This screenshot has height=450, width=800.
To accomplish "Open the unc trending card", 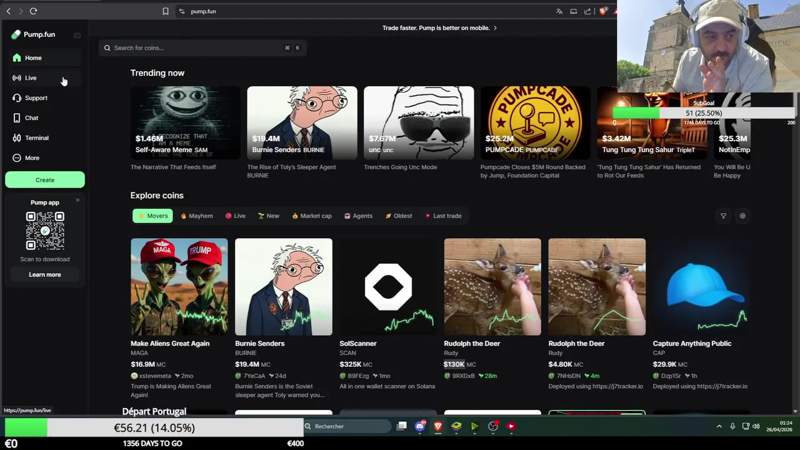I will tap(419, 122).
